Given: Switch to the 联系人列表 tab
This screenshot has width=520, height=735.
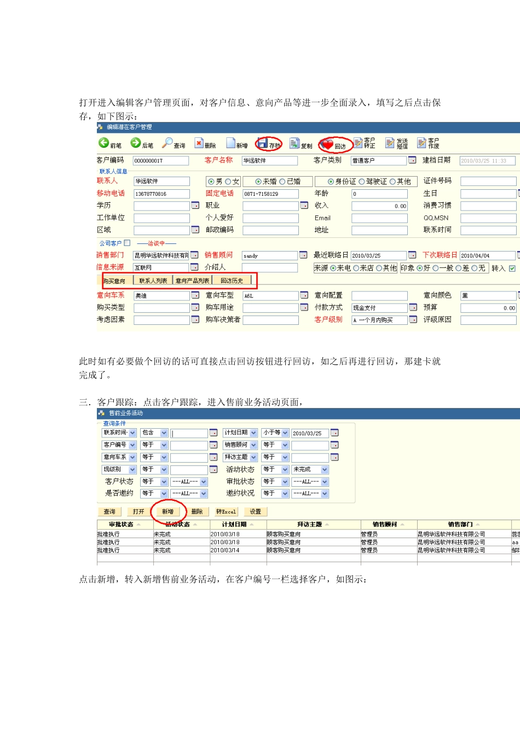Looking at the screenshot, I should coord(153,281).
